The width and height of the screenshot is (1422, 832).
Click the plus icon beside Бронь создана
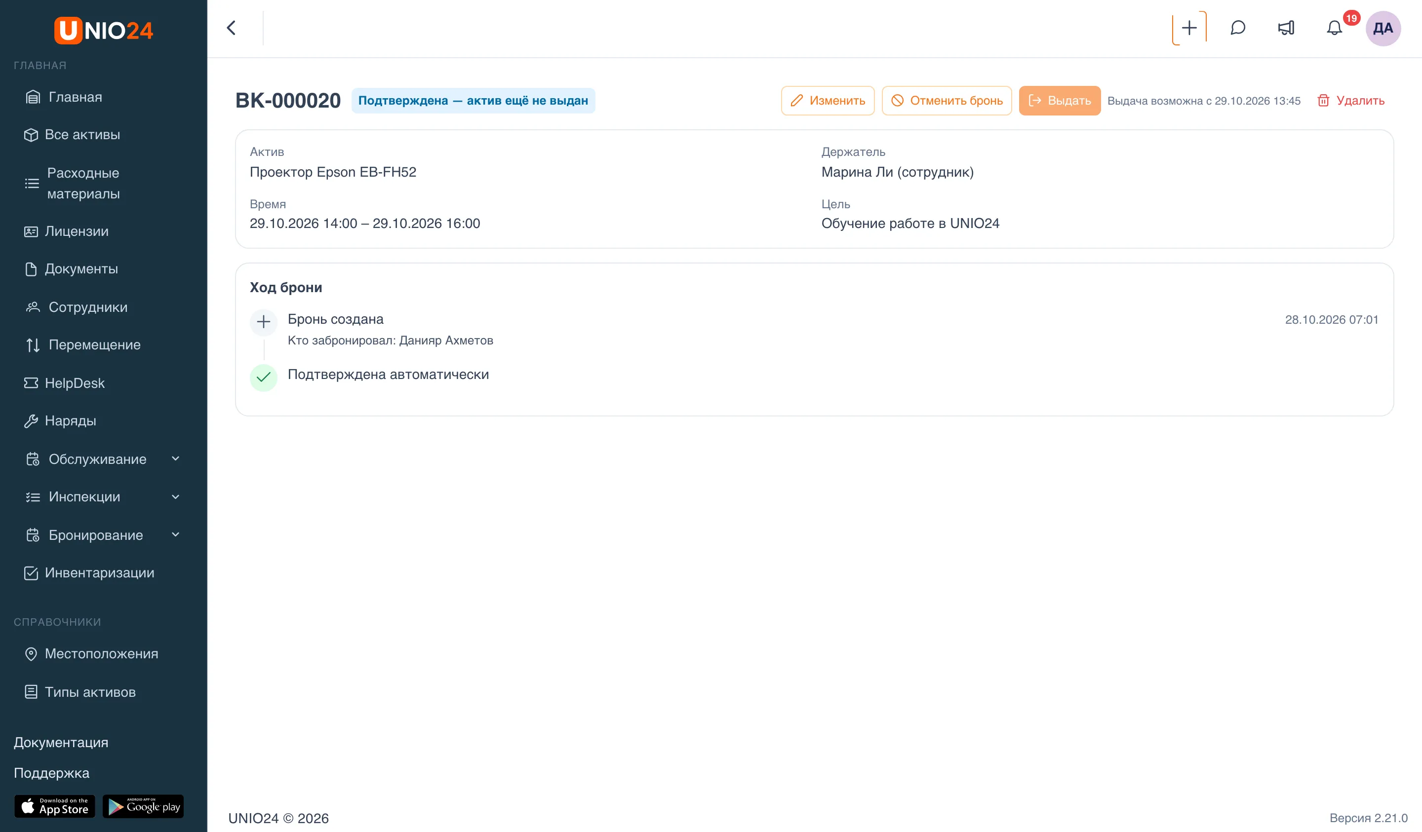click(264, 322)
